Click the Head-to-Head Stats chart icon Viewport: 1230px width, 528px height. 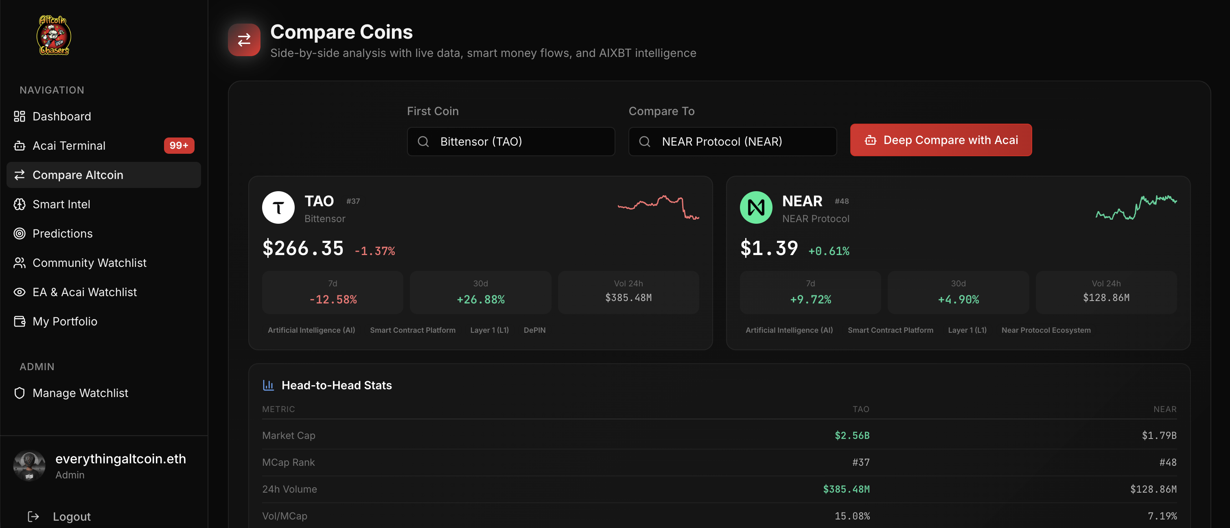pyautogui.click(x=268, y=385)
